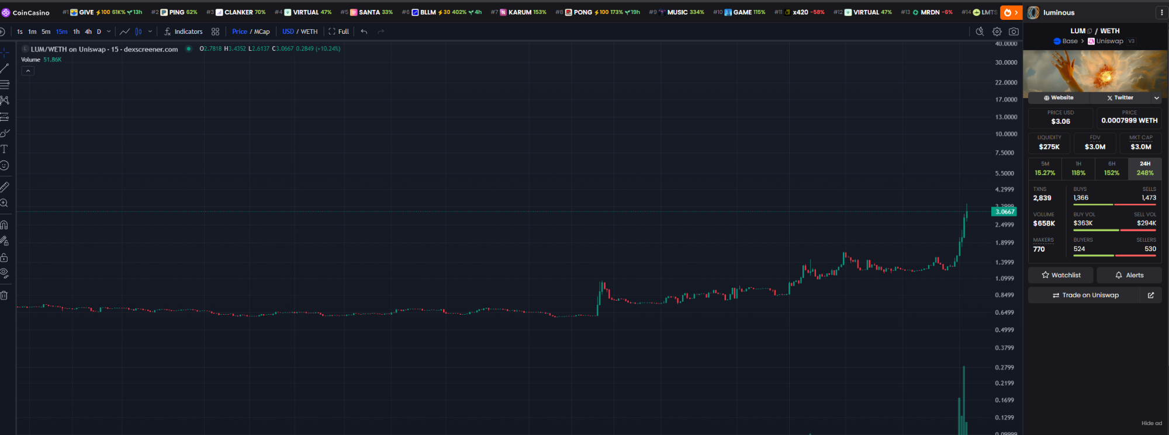This screenshot has height=435, width=1169.
Task: Open the three-dot menu beside luminous
Action: 1162,12
